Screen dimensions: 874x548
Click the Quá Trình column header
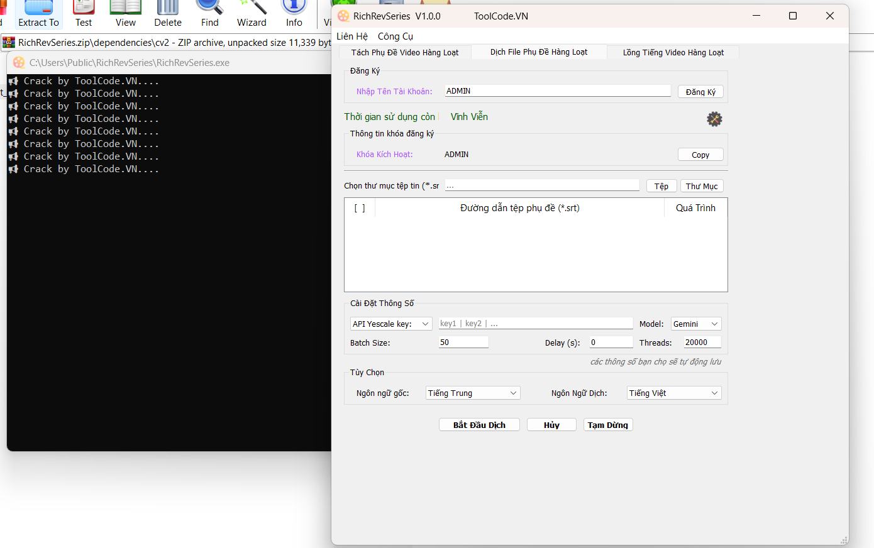(695, 208)
